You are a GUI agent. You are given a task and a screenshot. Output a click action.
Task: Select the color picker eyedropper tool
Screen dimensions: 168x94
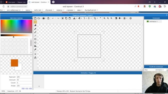(35, 49)
